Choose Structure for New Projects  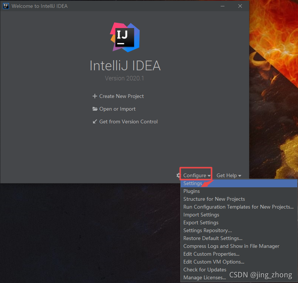tap(239, 199)
